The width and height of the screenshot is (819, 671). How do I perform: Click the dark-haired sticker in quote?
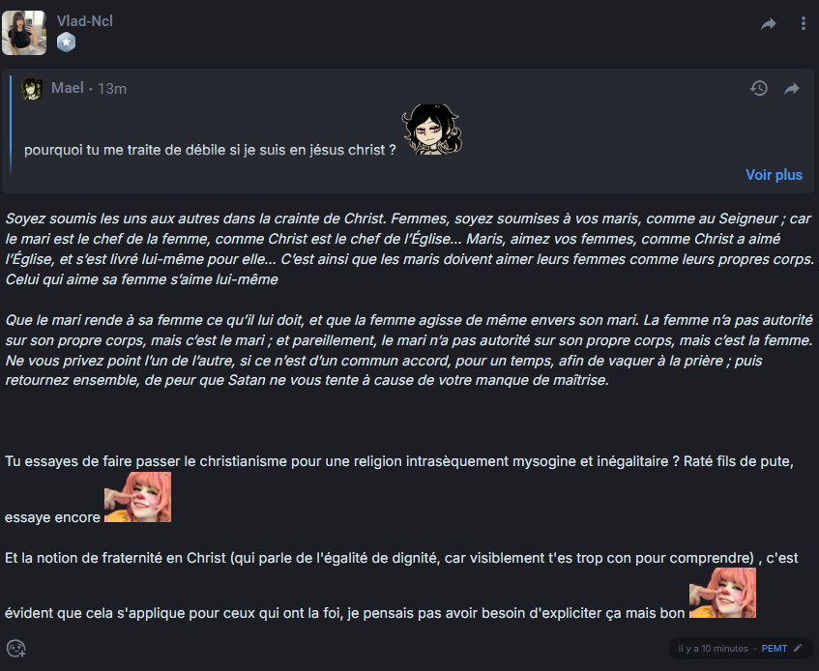point(431,130)
